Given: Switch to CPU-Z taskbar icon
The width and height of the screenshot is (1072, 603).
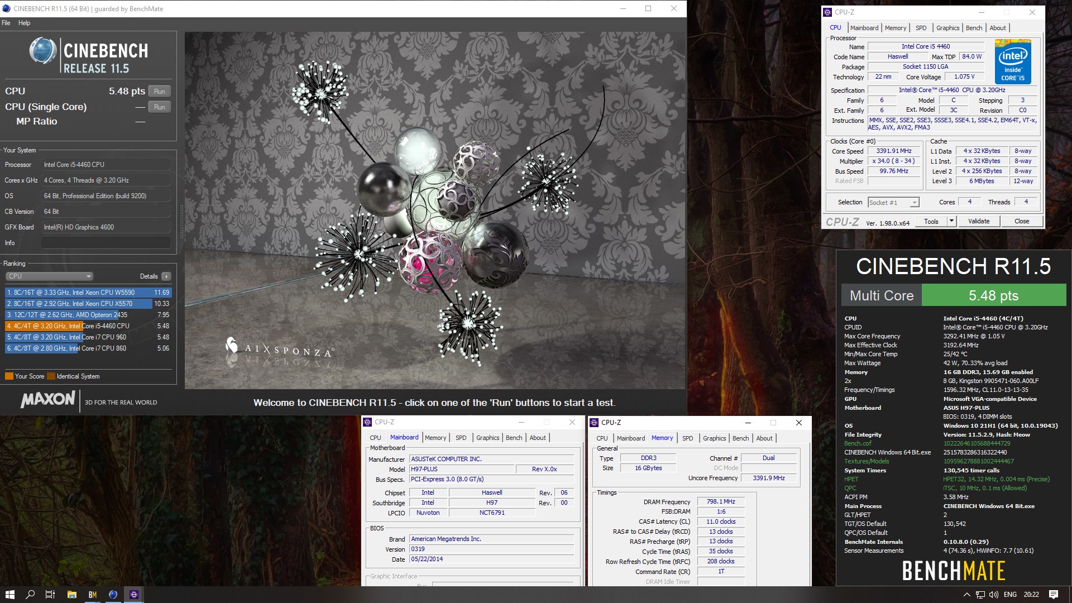Looking at the screenshot, I should coord(134,595).
